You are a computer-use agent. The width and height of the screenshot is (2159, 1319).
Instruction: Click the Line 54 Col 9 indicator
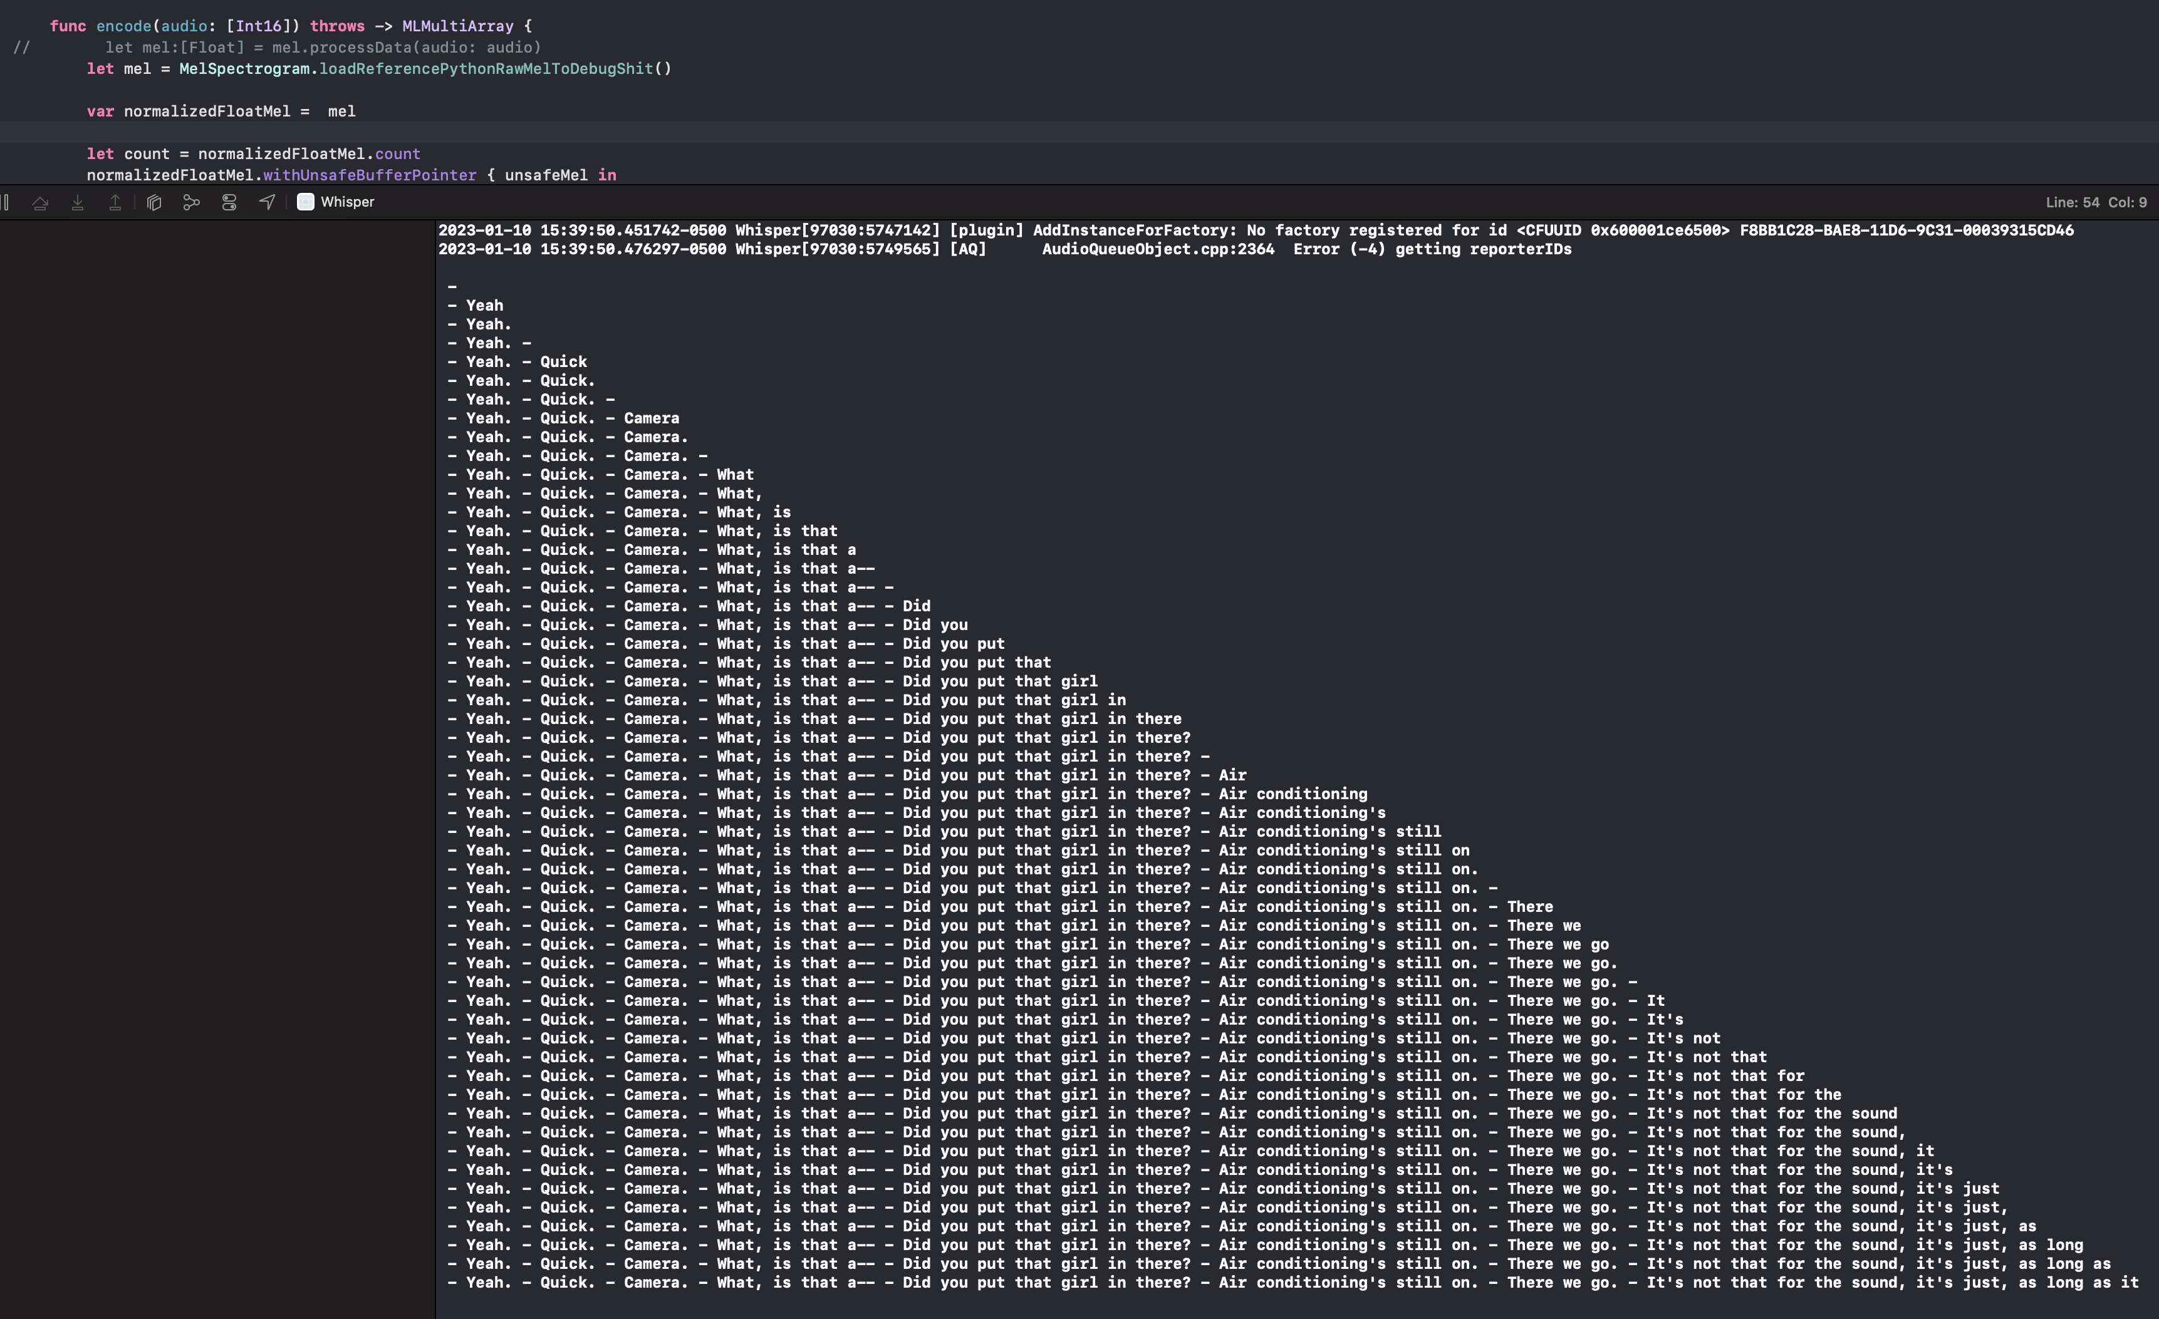[2095, 202]
